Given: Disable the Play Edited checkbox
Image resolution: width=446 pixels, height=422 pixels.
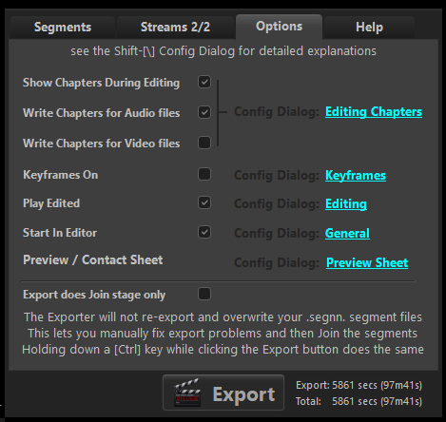Looking at the screenshot, I should click(204, 203).
